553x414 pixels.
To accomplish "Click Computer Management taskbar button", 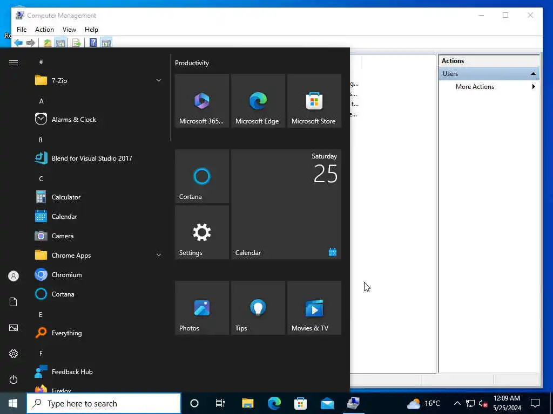I will point(353,403).
